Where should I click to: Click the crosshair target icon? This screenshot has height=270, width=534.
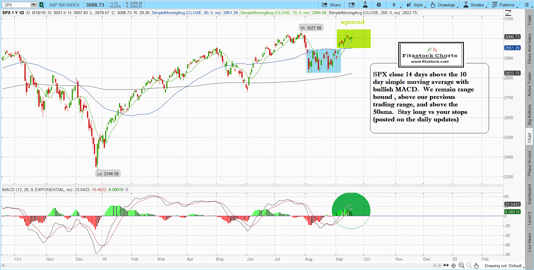453,266
